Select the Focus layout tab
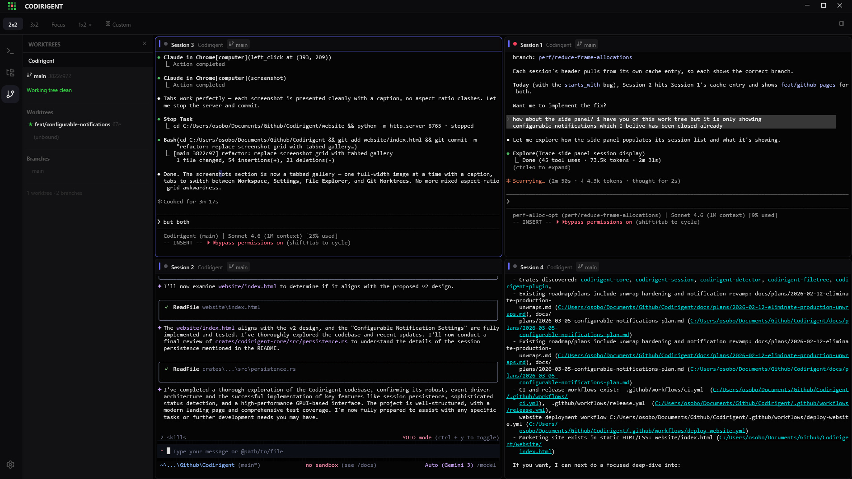852x479 pixels. click(58, 25)
